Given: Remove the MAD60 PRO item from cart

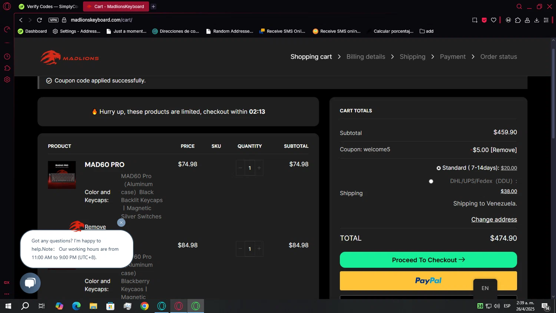Looking at the screenshot, I should pyautogui.click(x=95, y=227).
